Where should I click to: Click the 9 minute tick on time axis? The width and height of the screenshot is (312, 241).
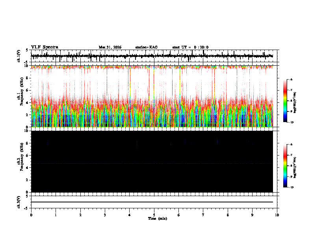click(252, 215)
